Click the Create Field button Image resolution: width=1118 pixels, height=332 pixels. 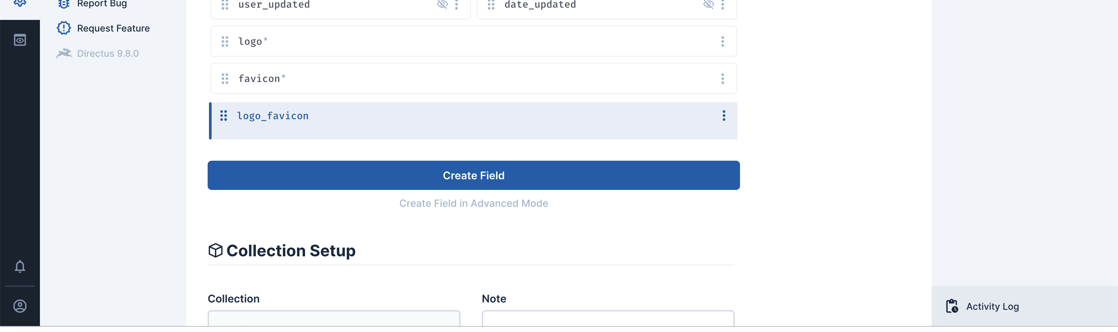tap(473, 175)
